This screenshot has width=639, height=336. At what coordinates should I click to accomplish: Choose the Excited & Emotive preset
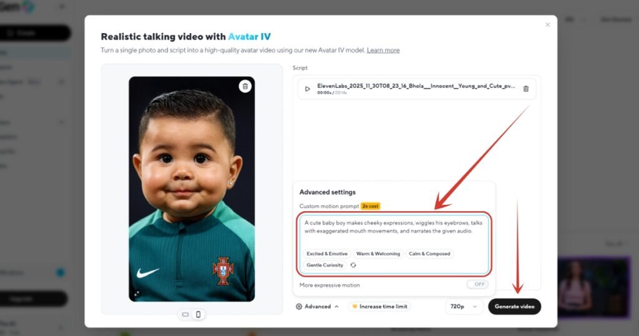point(326,254)
